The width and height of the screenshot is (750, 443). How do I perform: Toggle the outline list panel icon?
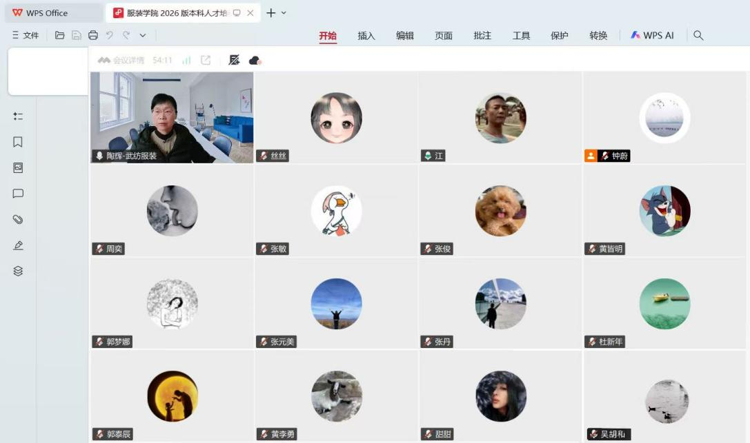pos(18,116)
